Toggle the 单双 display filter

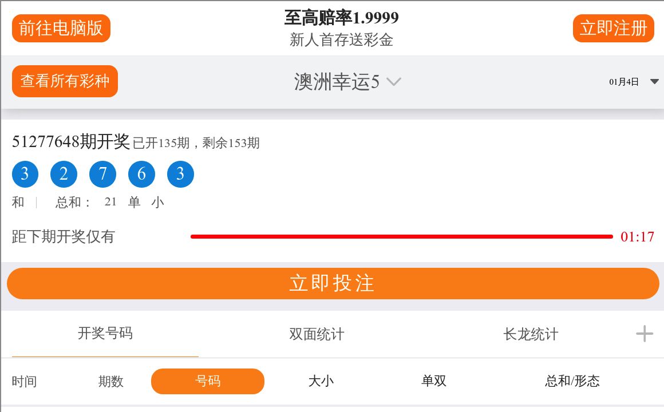tap(434, 381)
